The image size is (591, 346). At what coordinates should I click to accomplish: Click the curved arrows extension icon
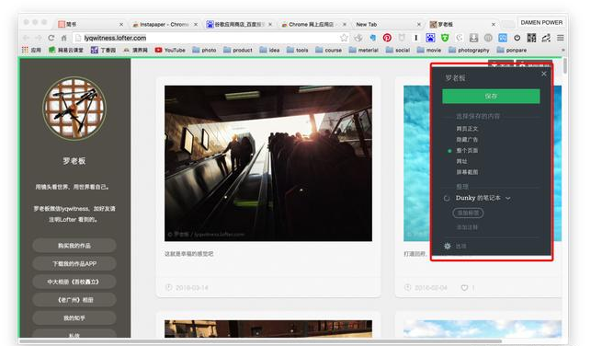tap(546, 38)
